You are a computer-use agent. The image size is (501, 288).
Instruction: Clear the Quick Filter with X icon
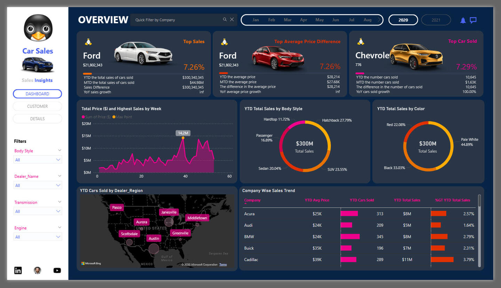point(232,19)
